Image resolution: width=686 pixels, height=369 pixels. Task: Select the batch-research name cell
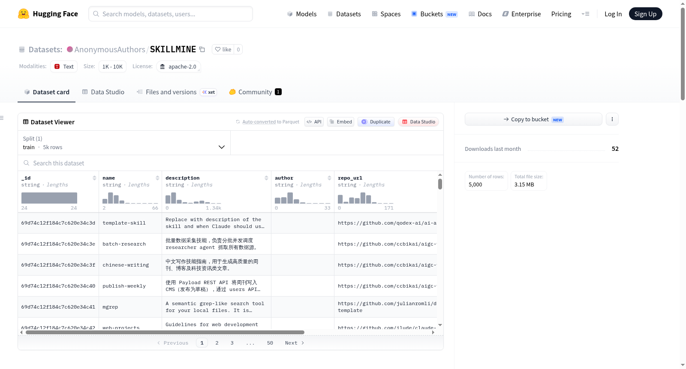[x=130, y=244]
